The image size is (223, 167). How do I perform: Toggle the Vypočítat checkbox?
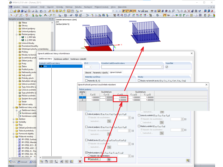coord(167,67)
